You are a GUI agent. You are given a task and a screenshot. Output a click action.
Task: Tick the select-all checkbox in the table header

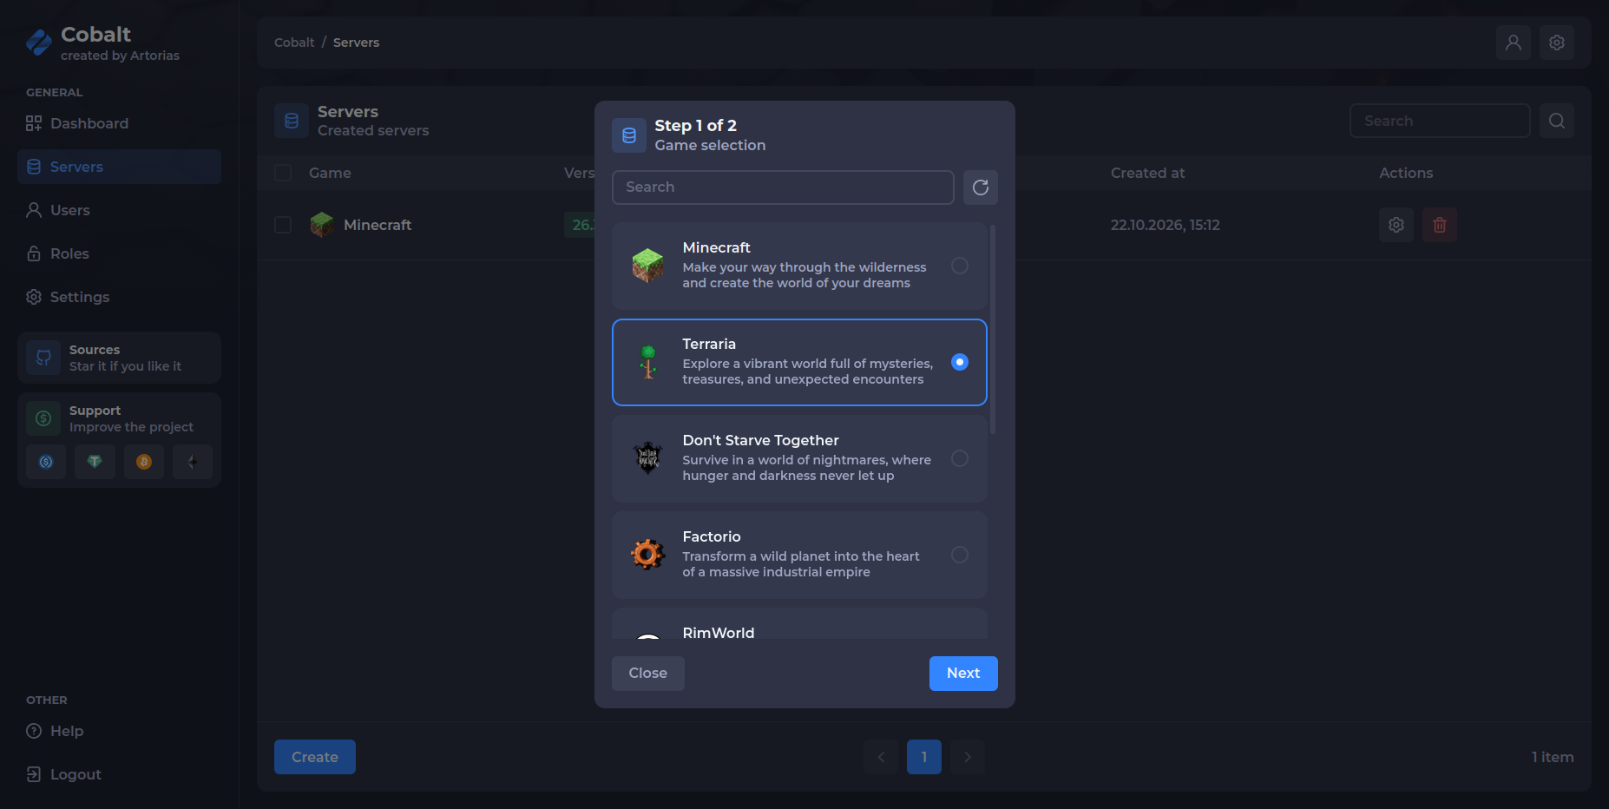[283, 173]
